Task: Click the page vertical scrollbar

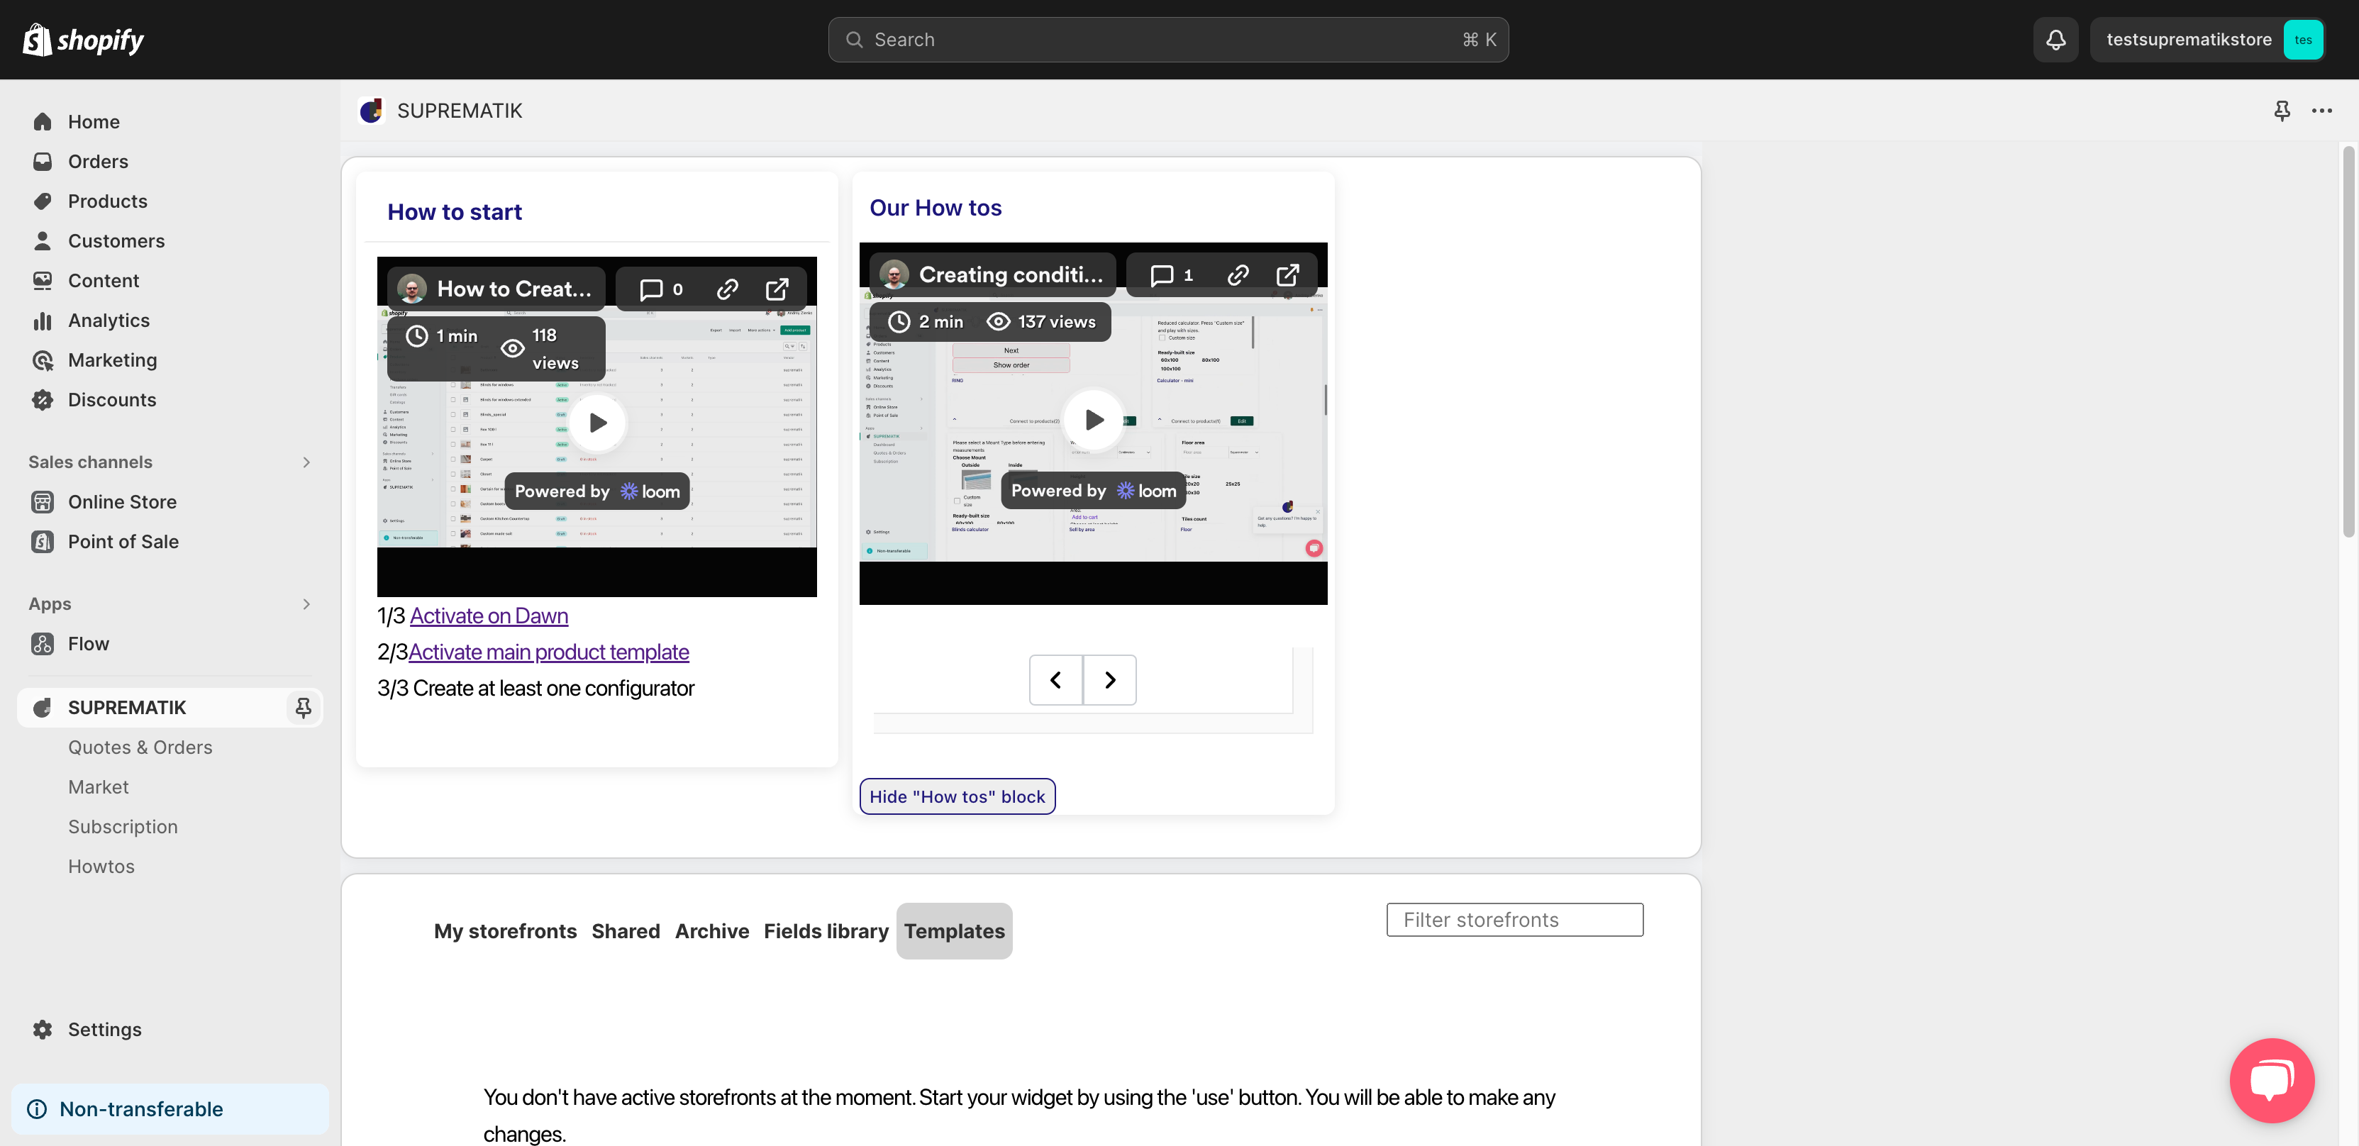Action: (x=2348, y=340)
